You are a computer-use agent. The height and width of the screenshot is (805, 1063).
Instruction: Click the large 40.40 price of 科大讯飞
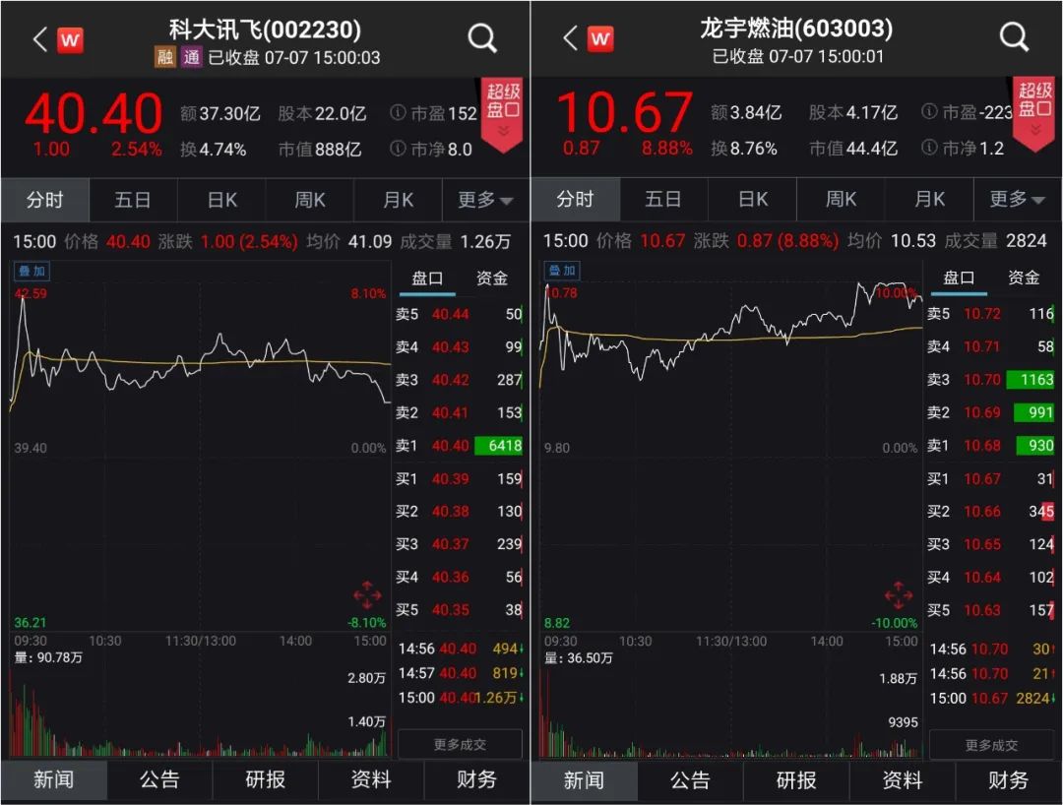coord(94,113)
